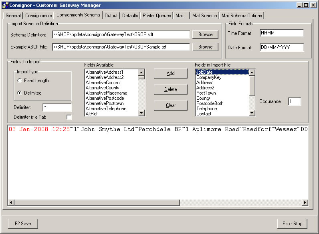Select AlternativePosttown in Fields Available
Viewport: 319px width, 234px height.
click(111, 103)
